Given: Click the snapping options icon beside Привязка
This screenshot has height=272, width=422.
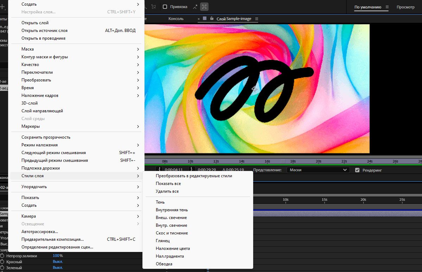Looking at the screenshot, I should [x=195, y=7].
